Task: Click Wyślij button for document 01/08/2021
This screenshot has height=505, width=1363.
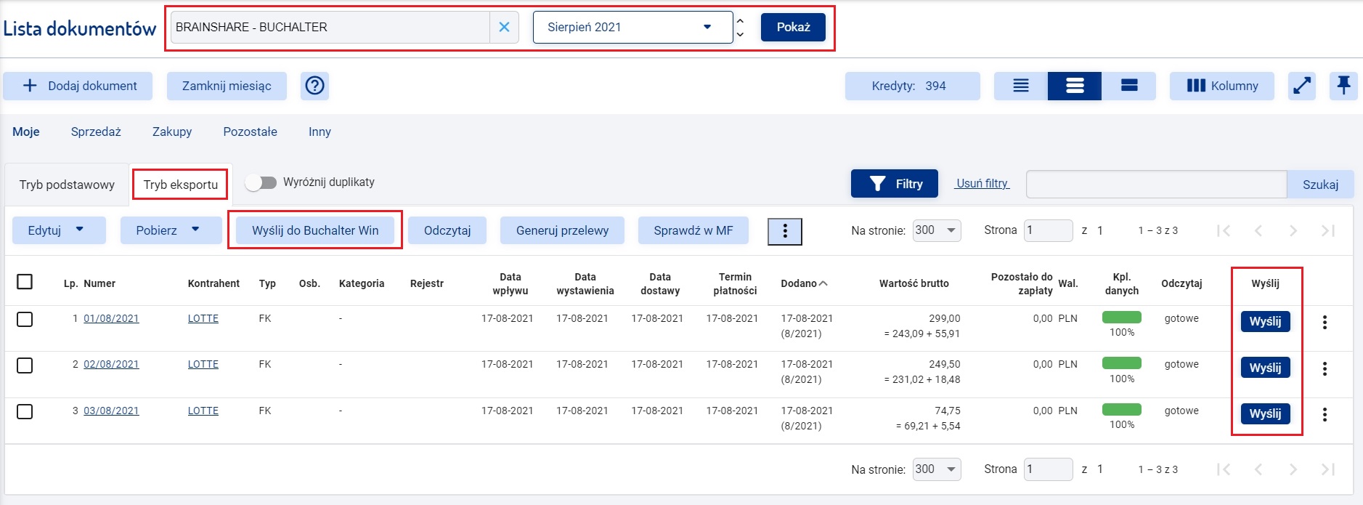Action: pos(1265,321)
